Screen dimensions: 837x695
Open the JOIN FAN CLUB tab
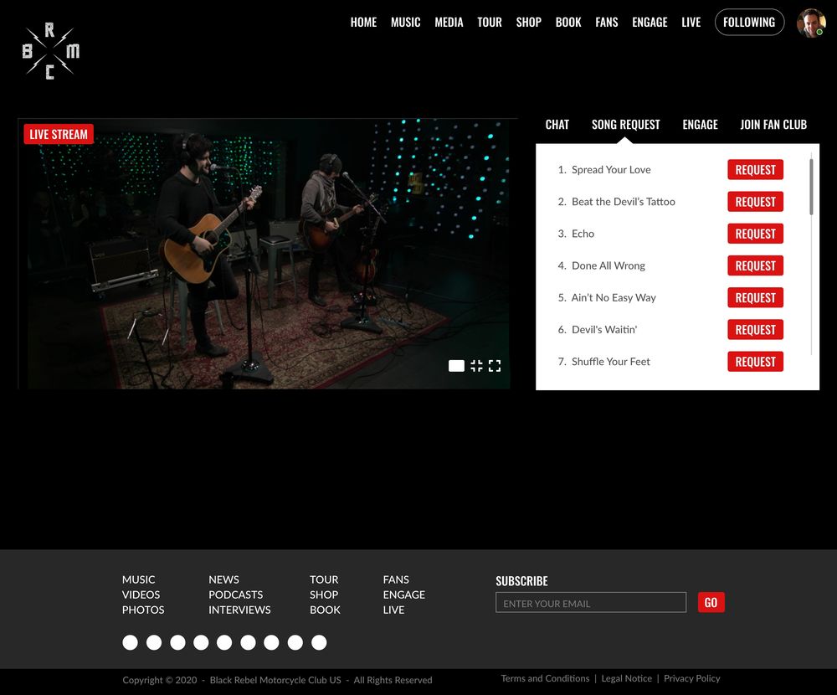773,125
